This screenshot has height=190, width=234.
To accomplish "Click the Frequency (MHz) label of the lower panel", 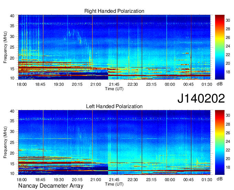I will tap(5, 142).
